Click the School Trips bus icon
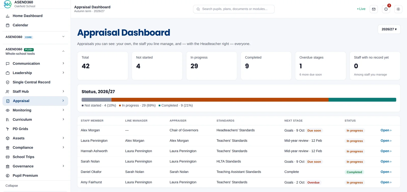The image size is (407, 192). click(8, 157)
